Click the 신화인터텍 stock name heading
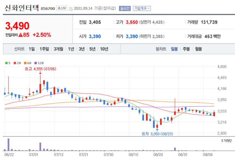 tap(22, 8)
